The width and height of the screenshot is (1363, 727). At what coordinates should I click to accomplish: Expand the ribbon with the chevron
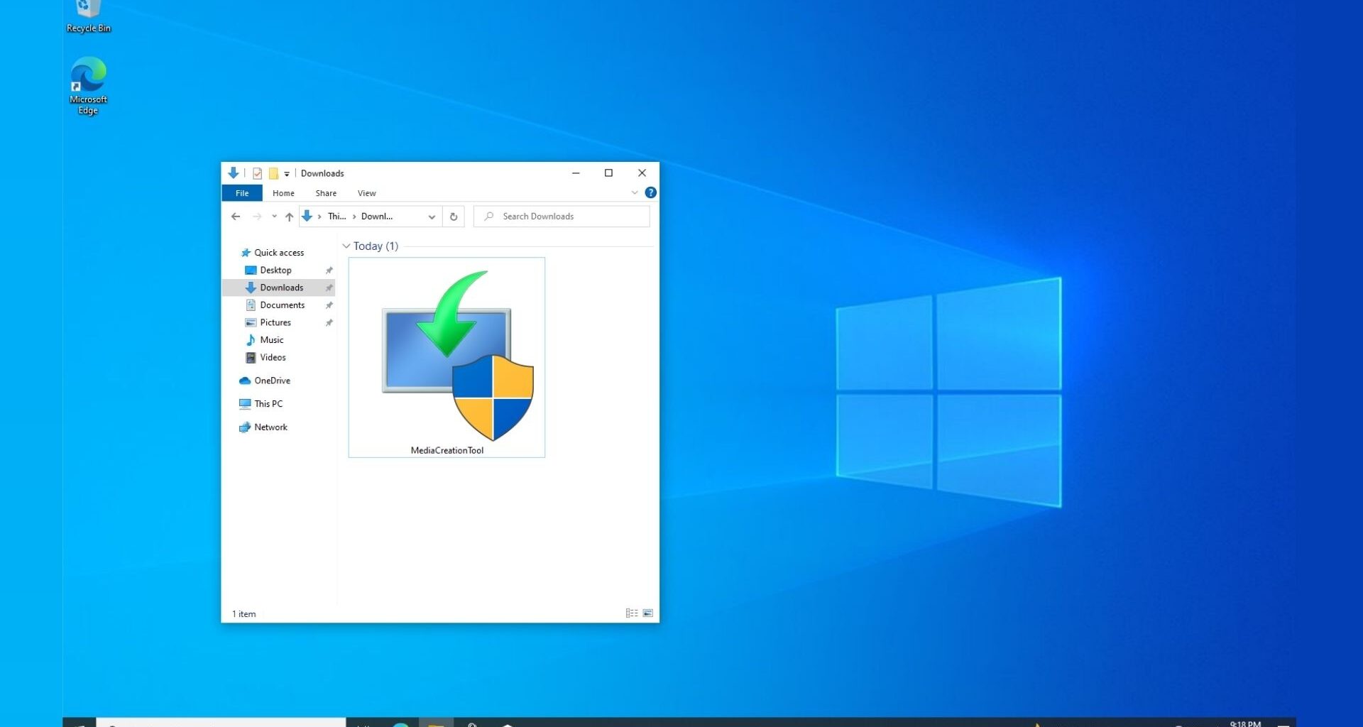click(635, 192)
